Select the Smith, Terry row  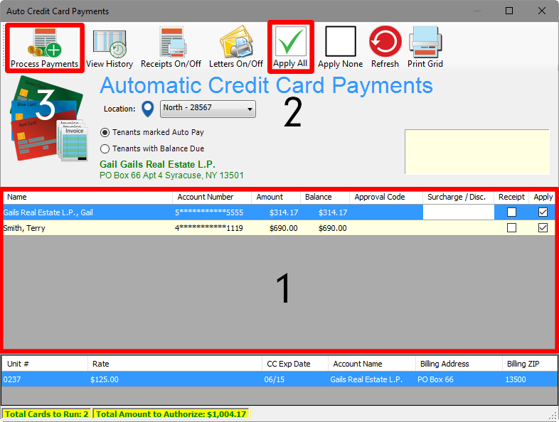[85, 228]
